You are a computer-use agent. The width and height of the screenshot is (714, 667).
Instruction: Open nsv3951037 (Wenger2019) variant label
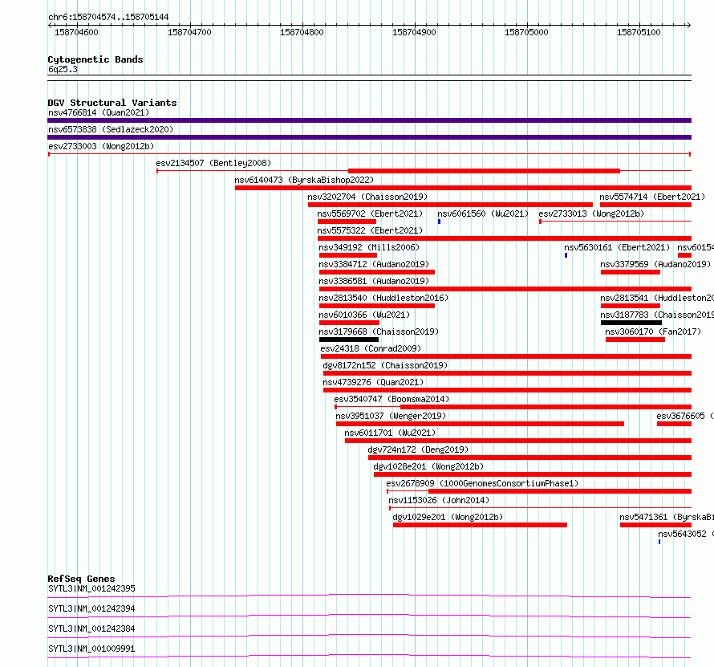coord(391,416)
